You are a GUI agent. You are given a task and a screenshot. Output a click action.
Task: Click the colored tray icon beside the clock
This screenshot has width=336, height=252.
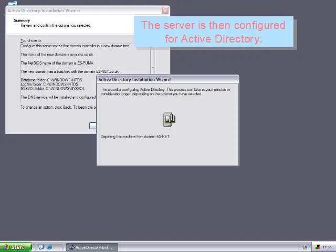click(x=317, y=247)
